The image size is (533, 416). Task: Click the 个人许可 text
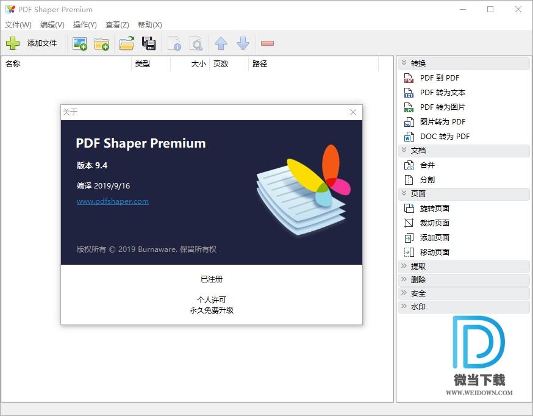212,299
